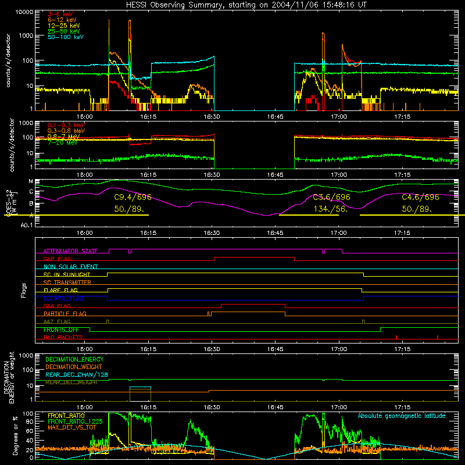Click the C9.4/696 flare annotation
The width and height of the screenshot is (465, 465).
(133, 197)
